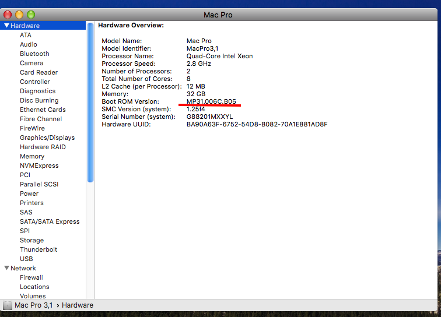Screen dimensions: 441x317
Task: Select Power in the sidebar
Action: coord(29,193)
